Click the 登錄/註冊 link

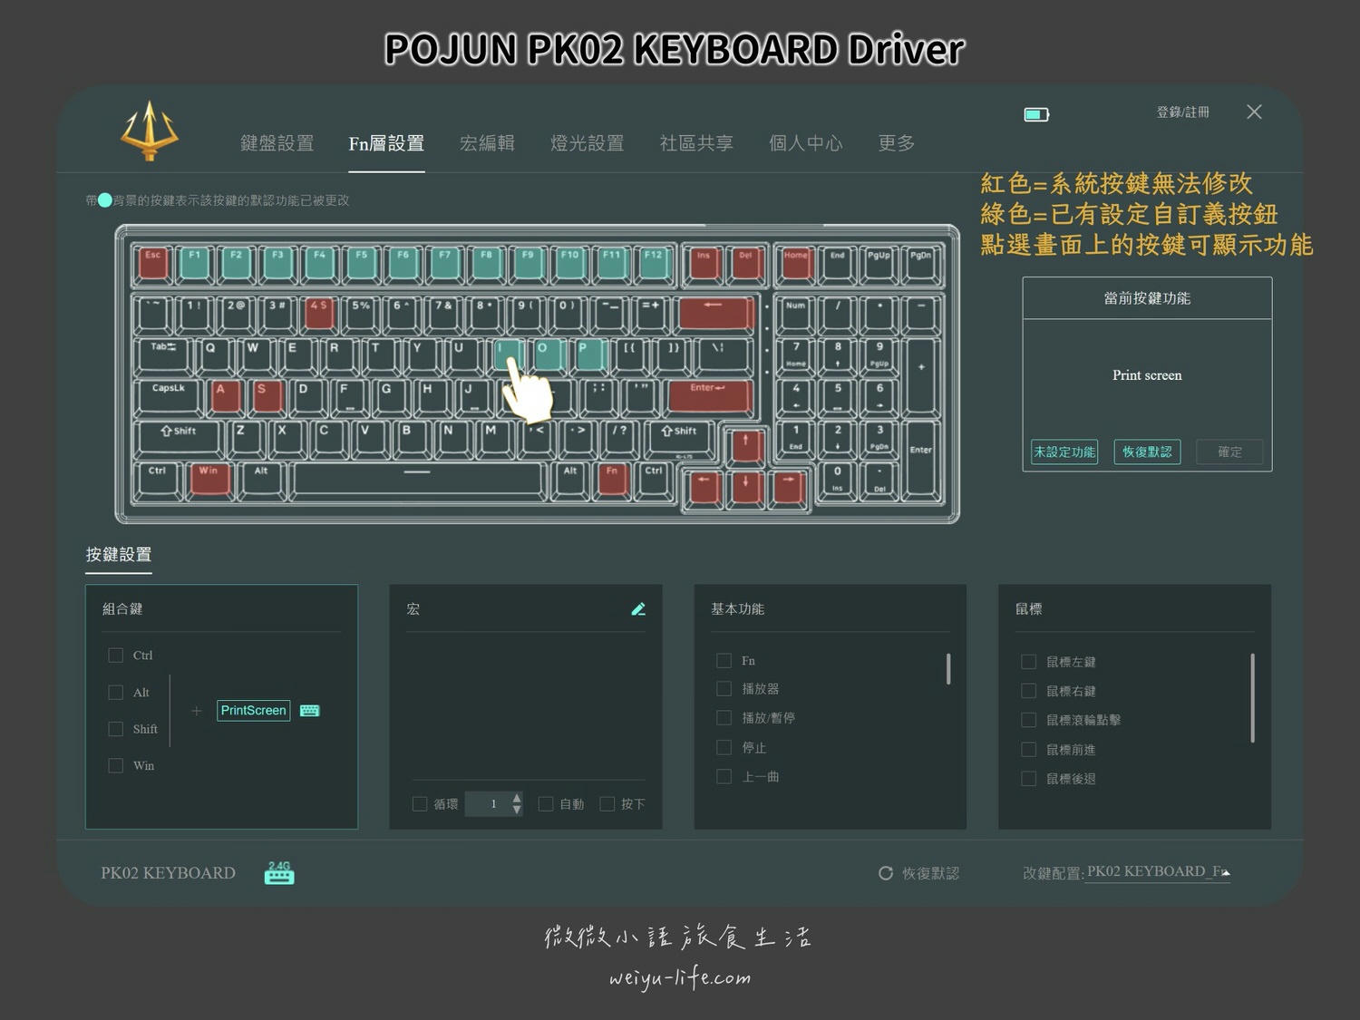[1182, 112]
